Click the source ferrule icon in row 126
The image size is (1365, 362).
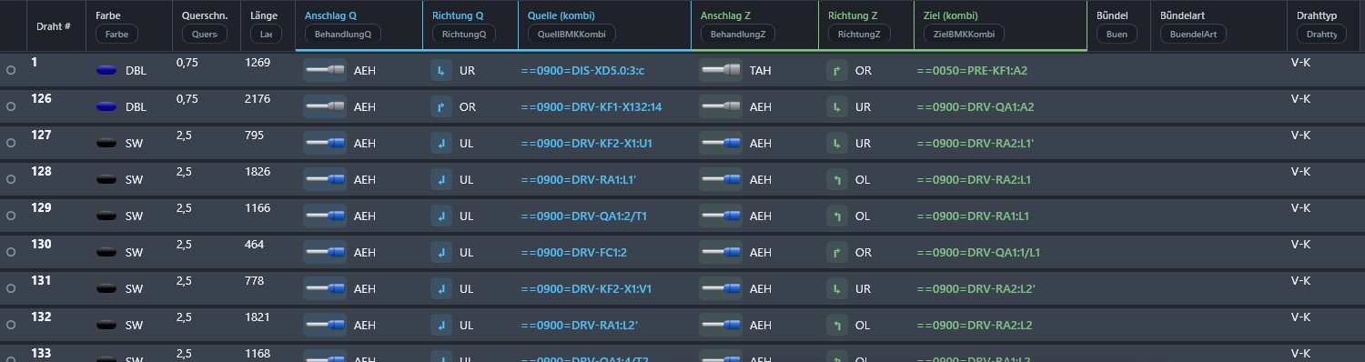(x=324, y=106)
